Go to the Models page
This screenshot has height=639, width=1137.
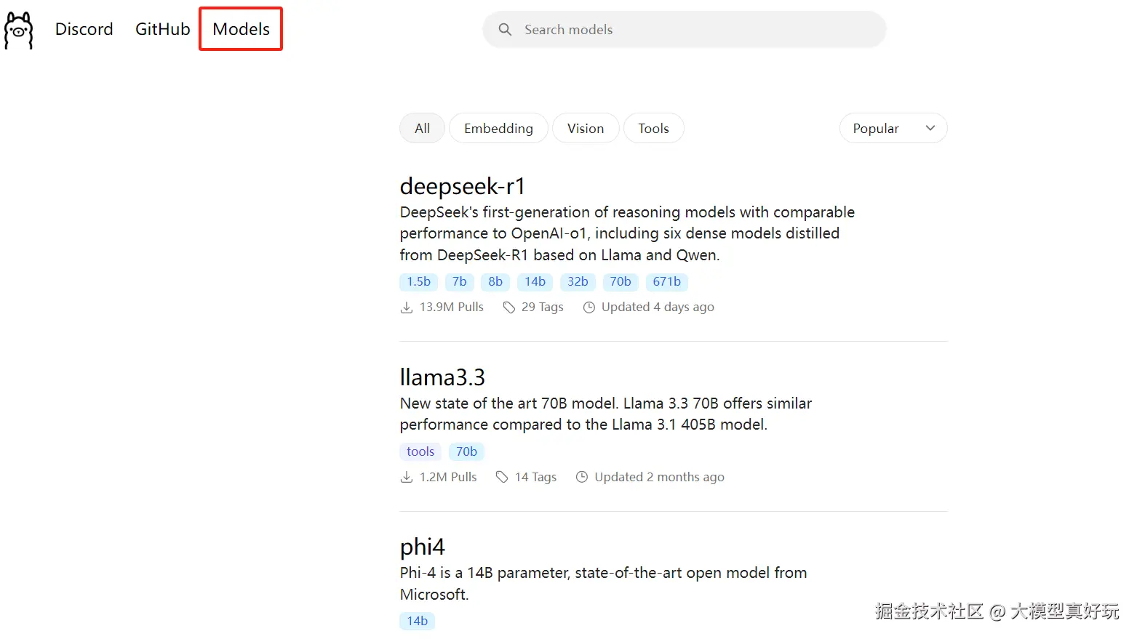point(241,29)
